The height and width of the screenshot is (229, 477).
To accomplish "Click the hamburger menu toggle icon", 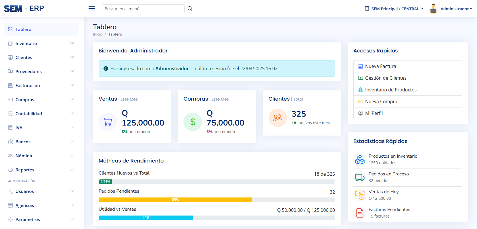I will click(92, 9).
